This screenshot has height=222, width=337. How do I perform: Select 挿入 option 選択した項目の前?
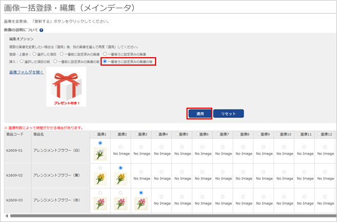21,62
